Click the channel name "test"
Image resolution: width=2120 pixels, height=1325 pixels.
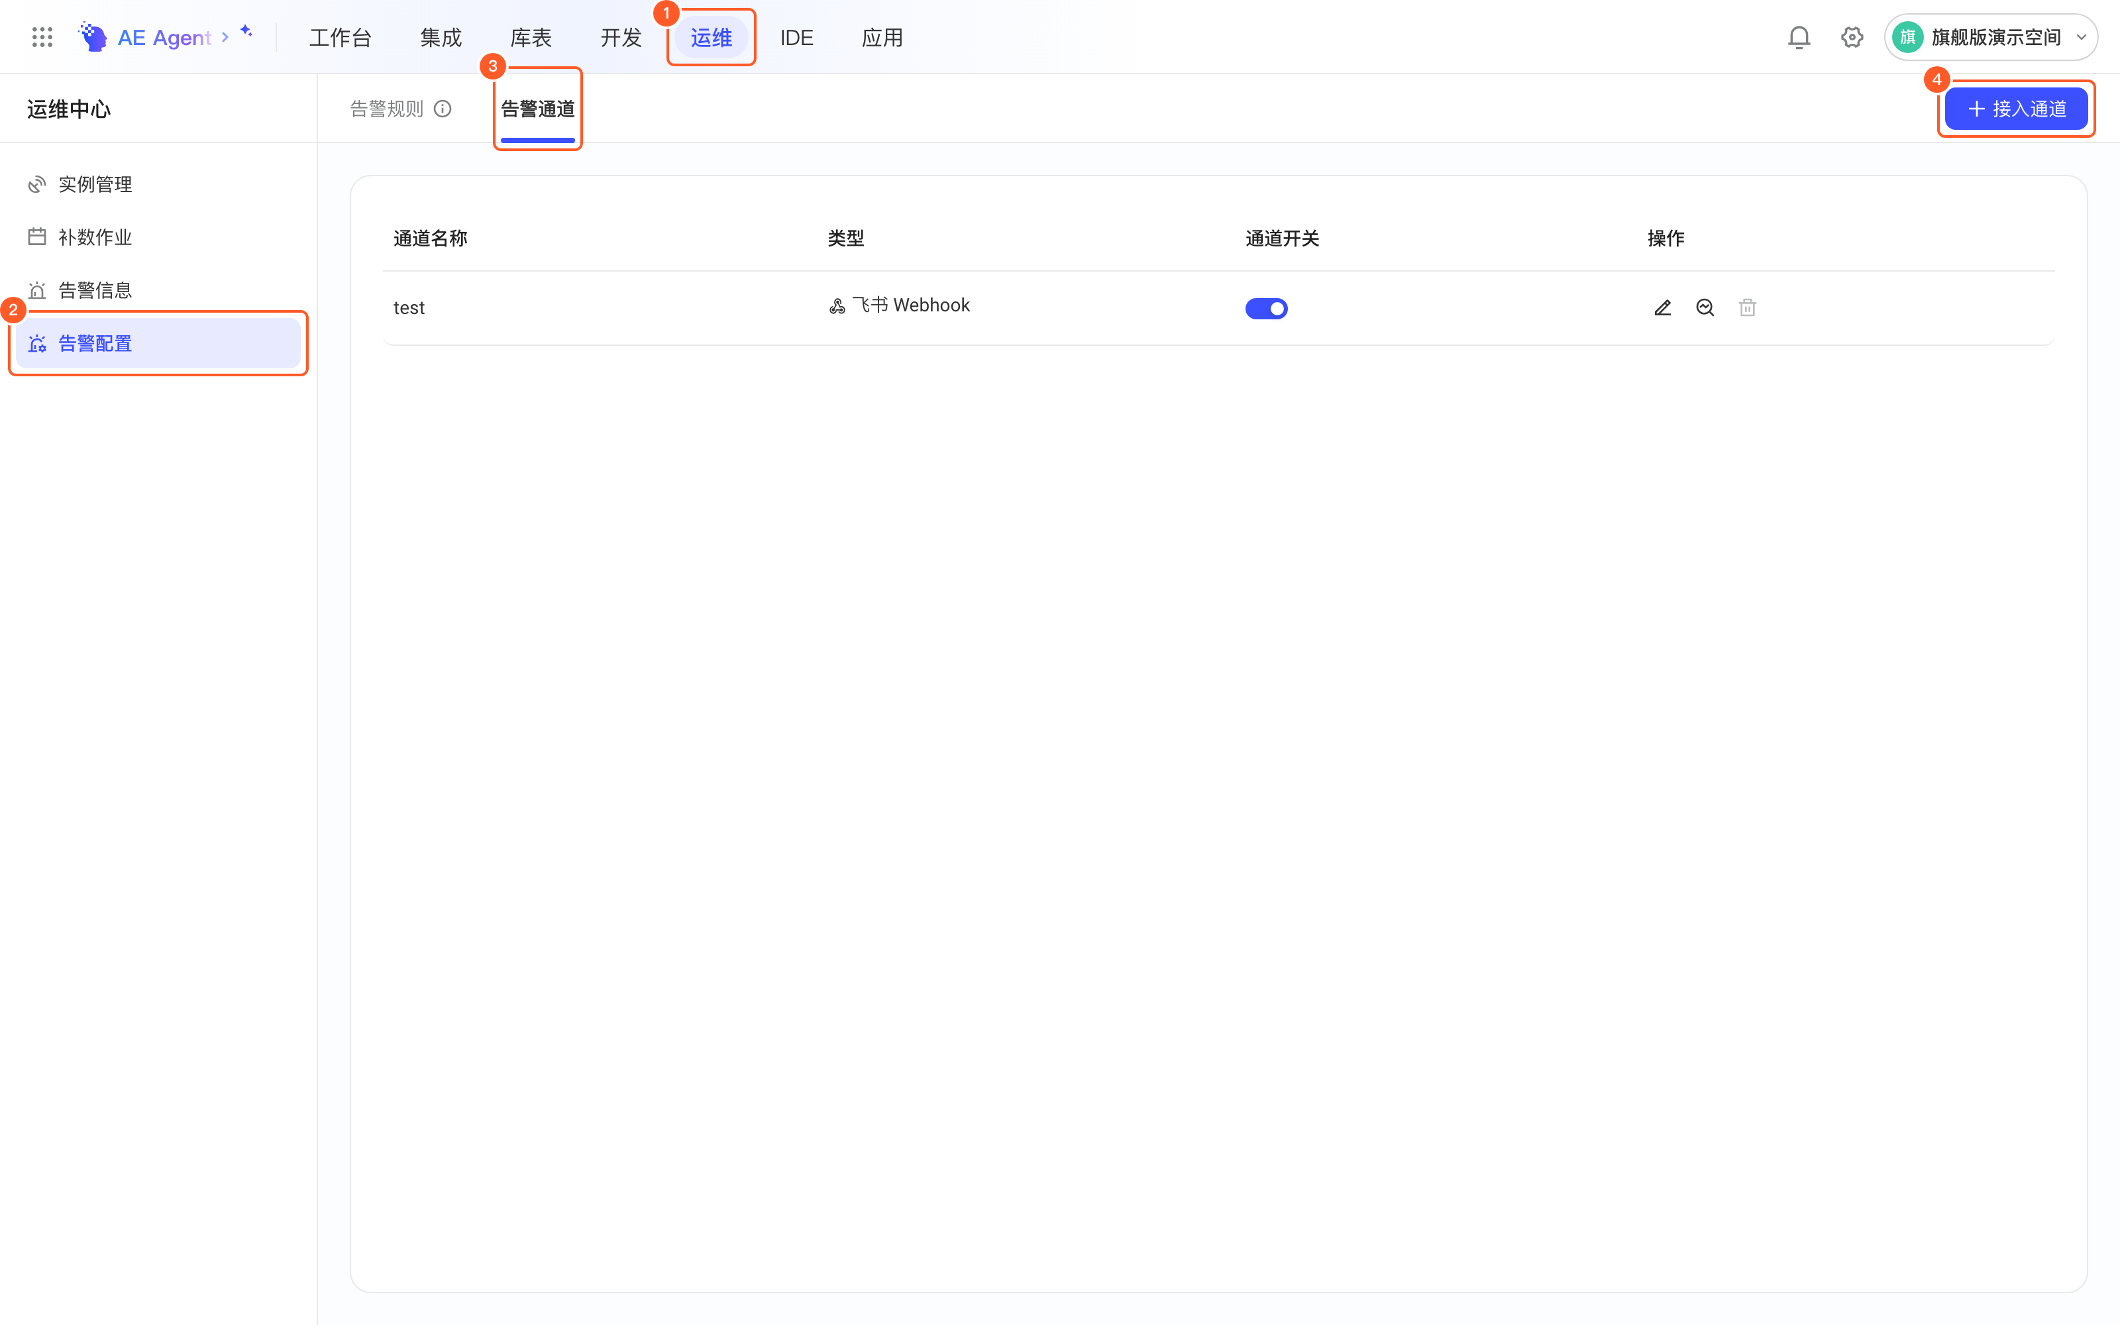[x=409, y=307]
